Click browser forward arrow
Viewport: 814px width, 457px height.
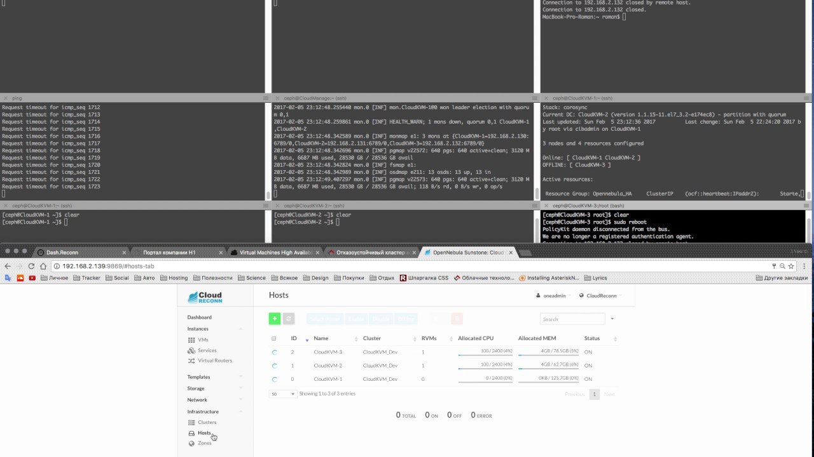[x=20, y=266]
